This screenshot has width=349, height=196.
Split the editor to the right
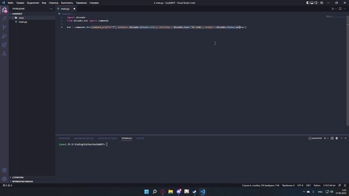(x=340, y=9)
